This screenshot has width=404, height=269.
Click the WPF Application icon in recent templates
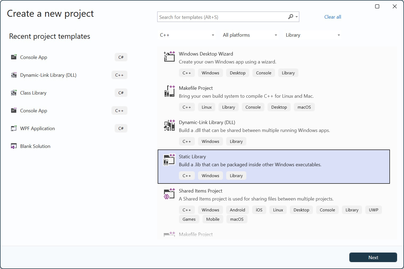pyautogui.click(x=14, y=129)
